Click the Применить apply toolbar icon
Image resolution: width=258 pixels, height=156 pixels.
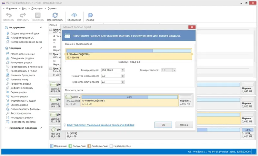pos(38,15)
